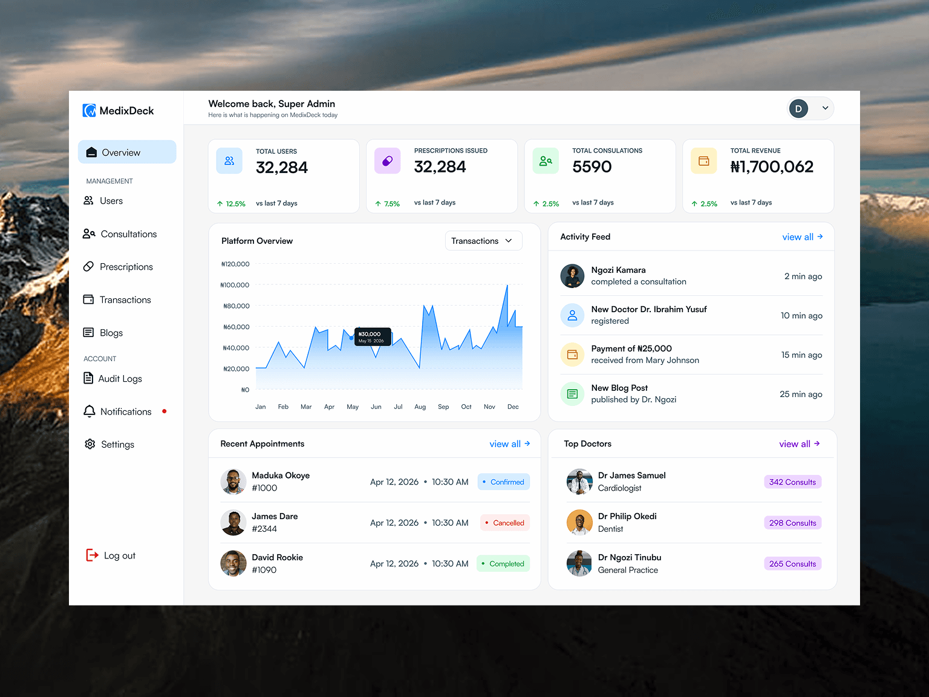929x697 pixels.
Task: Click the Audit Logs document icon
Action: [x=88, y=378]
